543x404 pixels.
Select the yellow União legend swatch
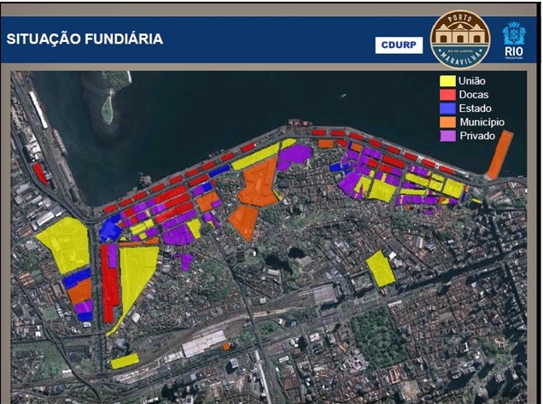tap(447, 81)
